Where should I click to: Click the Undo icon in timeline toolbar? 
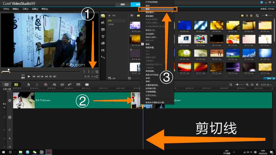(28, 85)
